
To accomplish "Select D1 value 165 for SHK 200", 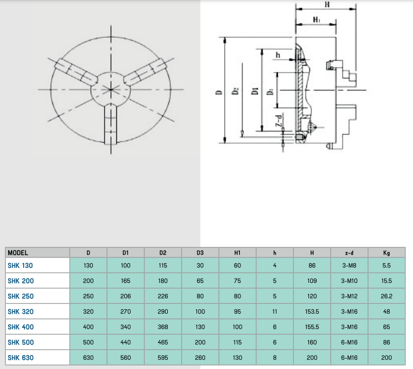I will [x=125, y=281].
